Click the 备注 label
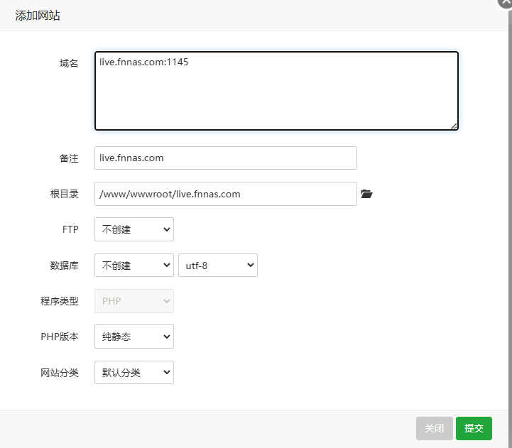Image resolution: width=512 pixels, height=448 pixels. point(69,158)
